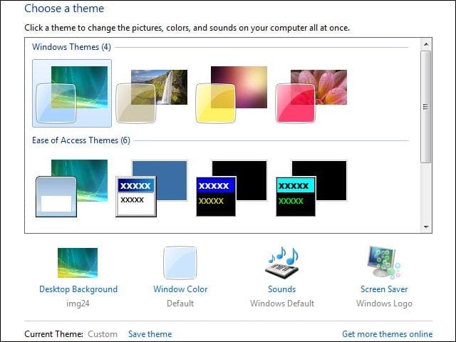Viewport: 456px width, 342px height.
Task: Open Get more themes online
Action: (388, 334)
